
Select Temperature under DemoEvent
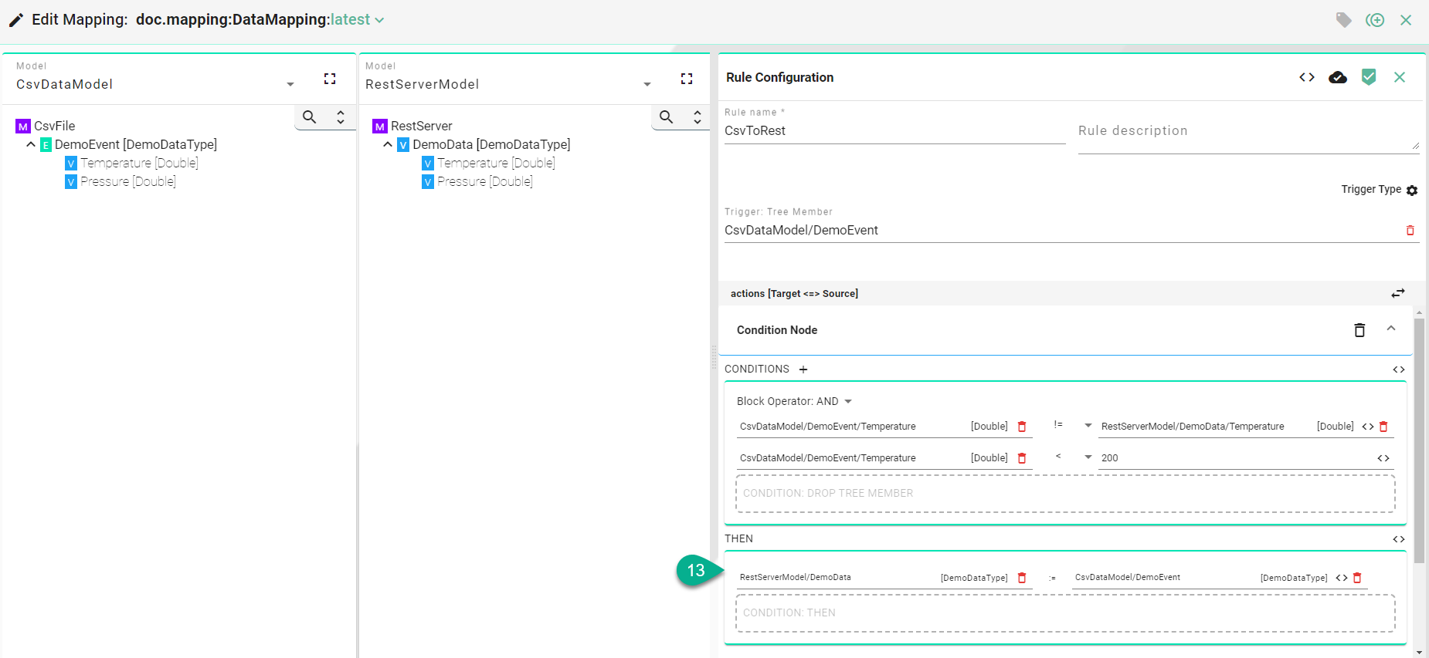131,163
